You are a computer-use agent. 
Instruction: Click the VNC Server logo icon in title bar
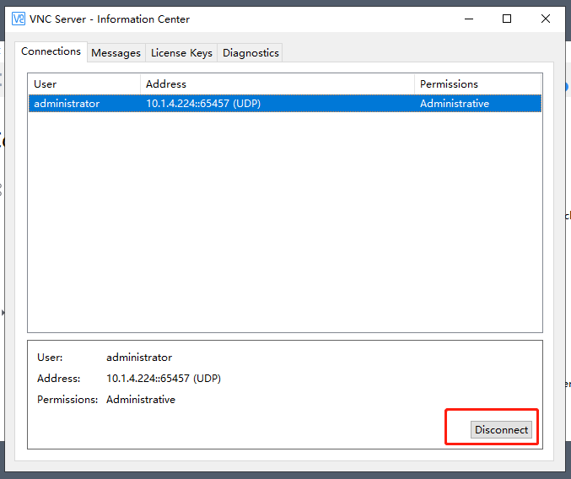click(x=19, y=19)
